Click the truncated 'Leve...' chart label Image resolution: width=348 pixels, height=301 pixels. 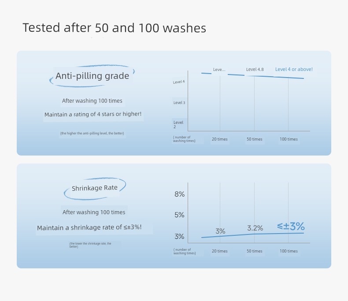[219, 70]
